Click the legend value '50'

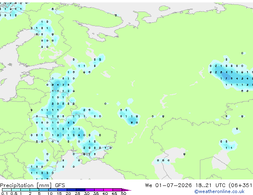click(123, 193)
